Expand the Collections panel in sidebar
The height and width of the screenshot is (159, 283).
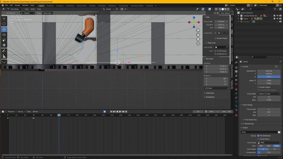(x=209, y=93)
